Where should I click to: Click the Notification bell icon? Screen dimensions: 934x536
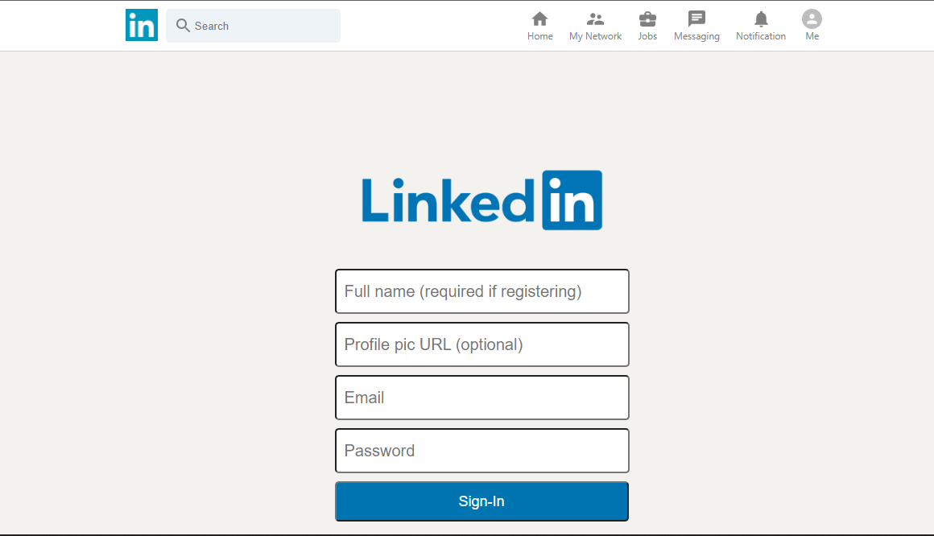coord(761,19)
